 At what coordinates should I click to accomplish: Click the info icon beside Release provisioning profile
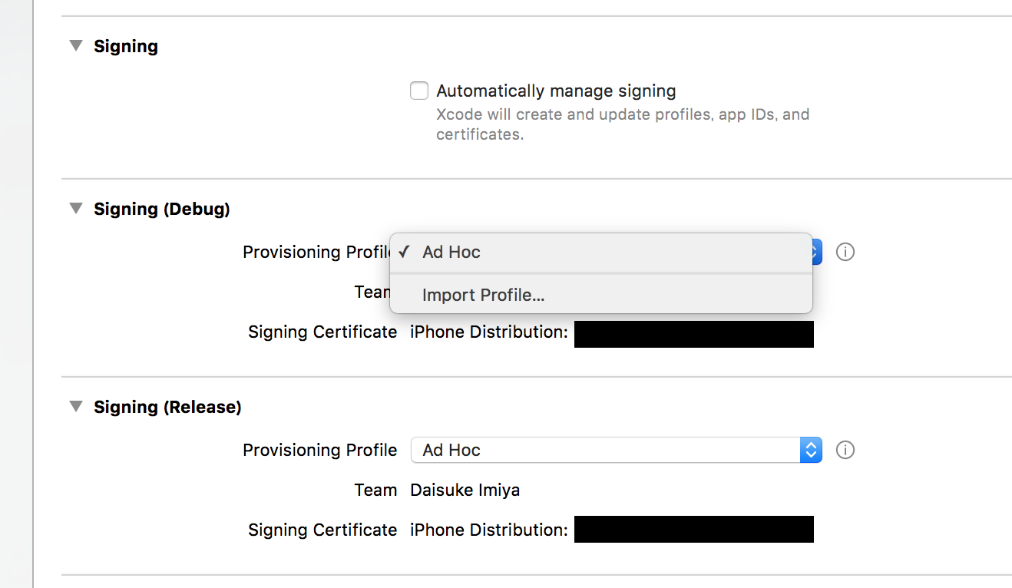tap(845, 450)
